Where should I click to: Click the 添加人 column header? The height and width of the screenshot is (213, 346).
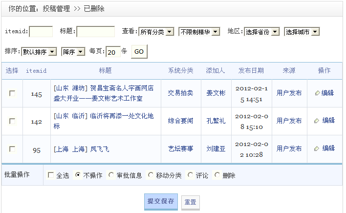216,70
